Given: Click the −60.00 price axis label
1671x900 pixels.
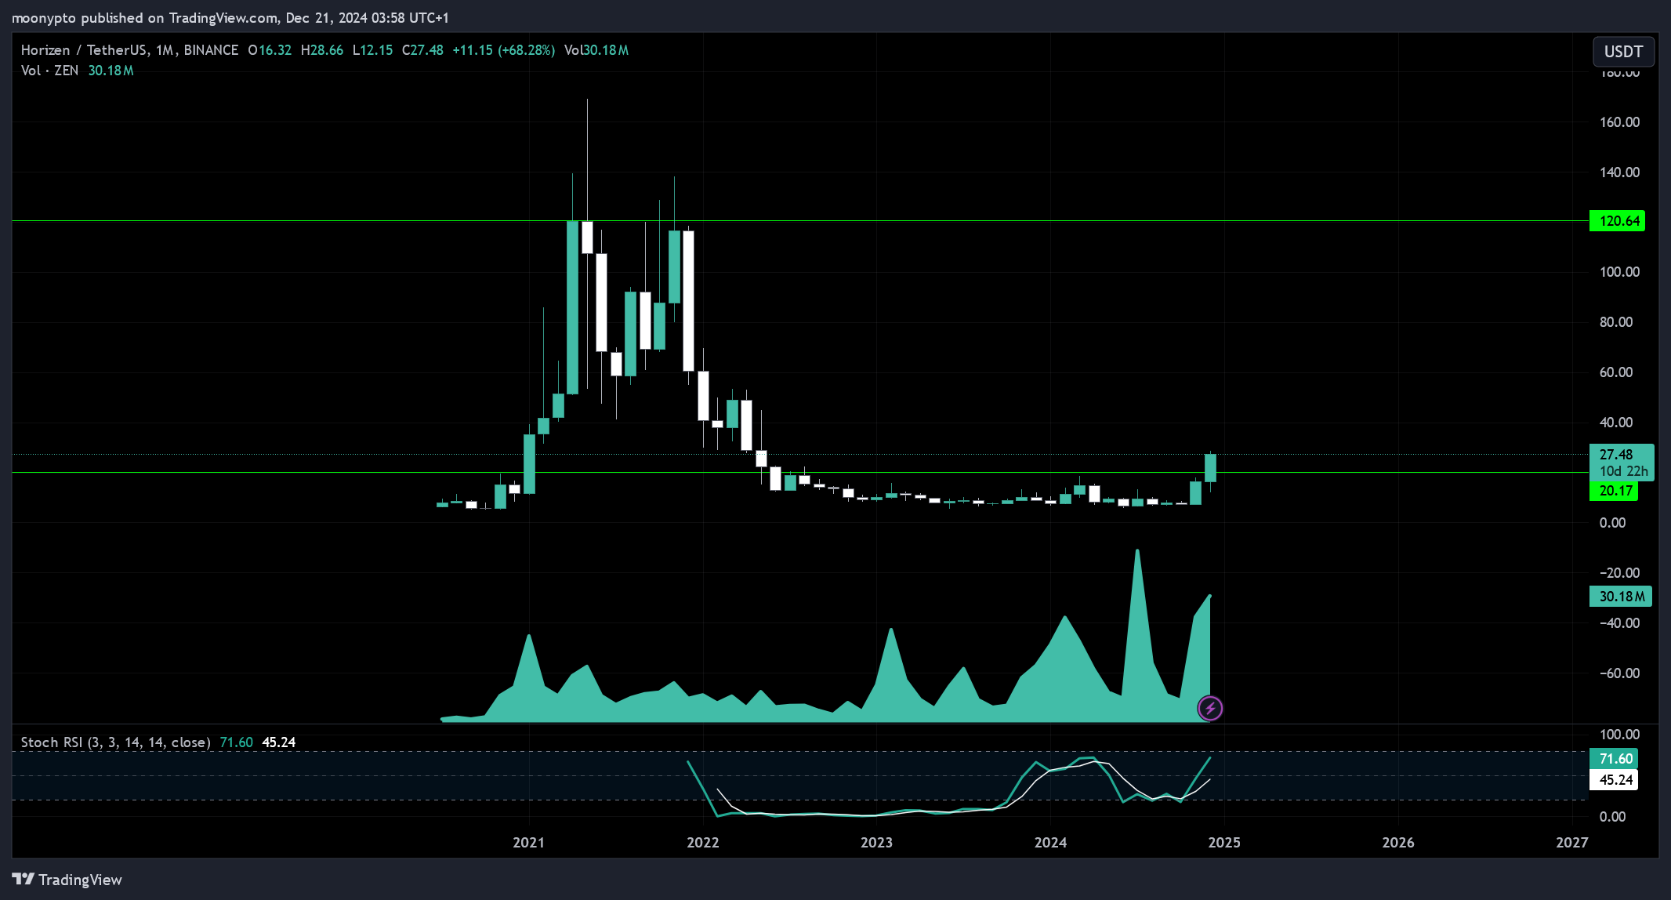Looking at the screenshot, I should (x=1619, y=673).
